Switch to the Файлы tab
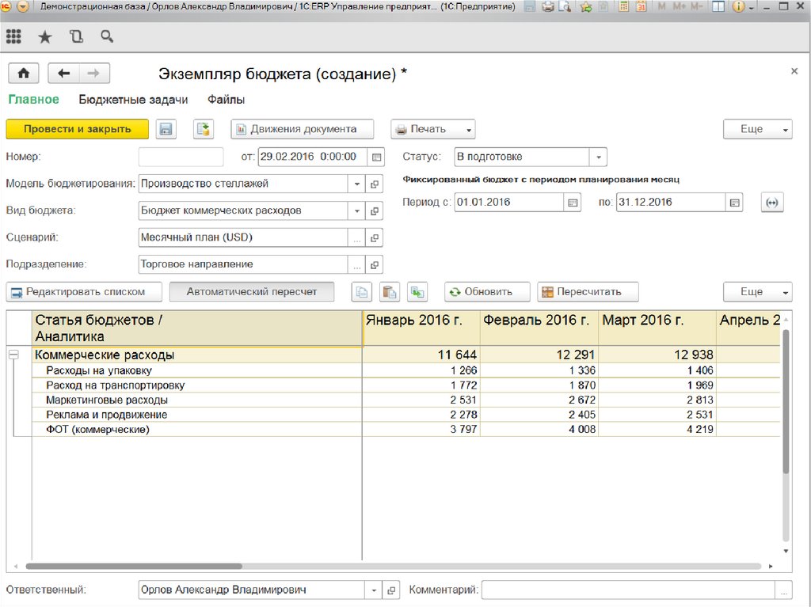Viewport: 811px width, 607px height. (x=226, y=100)
